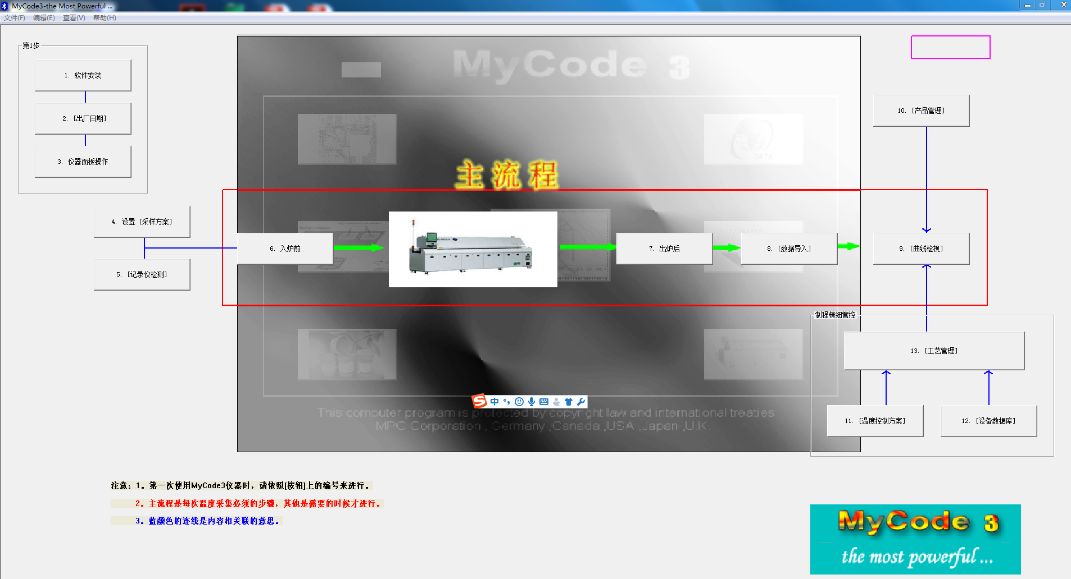Viewport: 1071px width, 579px height.
Task: Click the 软件安装 step button
Action: (x=83, y=75)
